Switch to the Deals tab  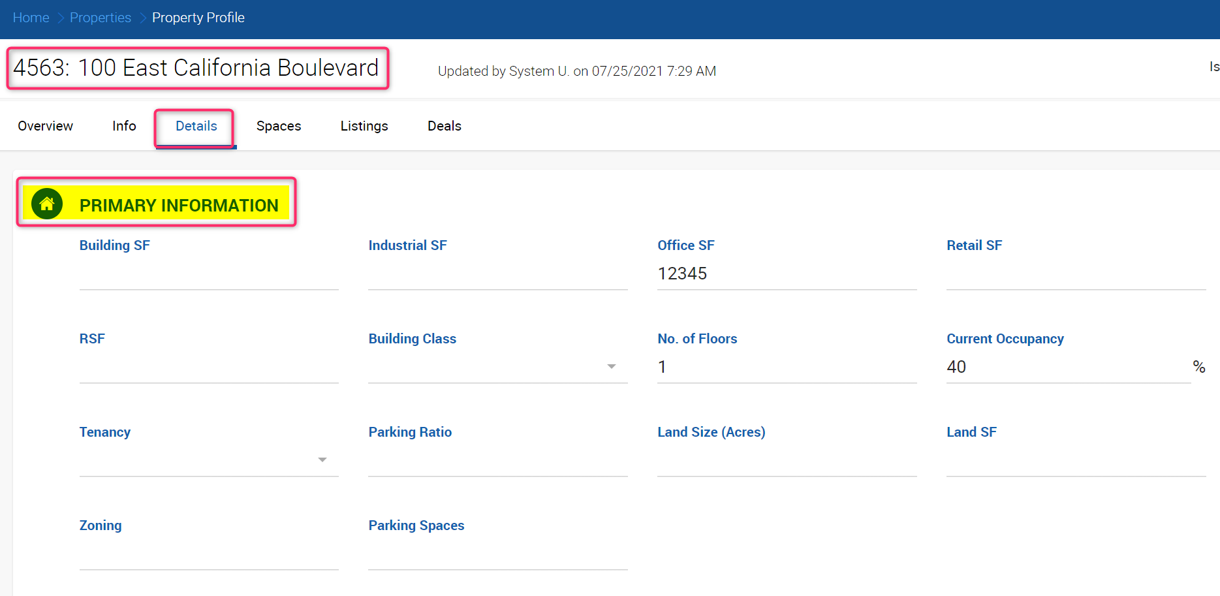(x=445, y=126)
